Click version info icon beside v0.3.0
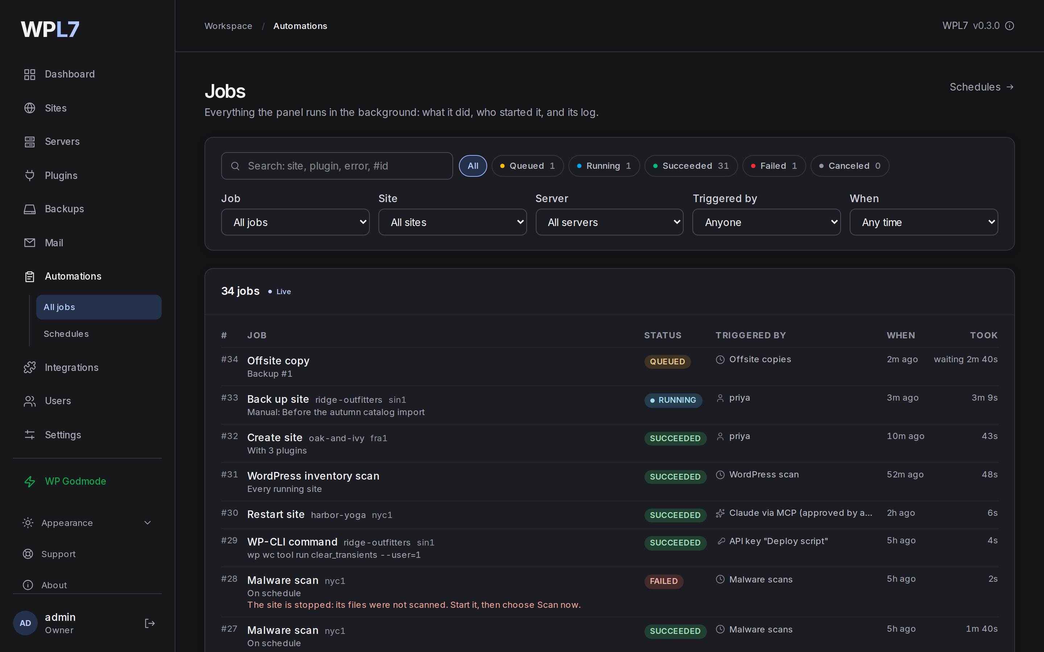 (1010, 26)
